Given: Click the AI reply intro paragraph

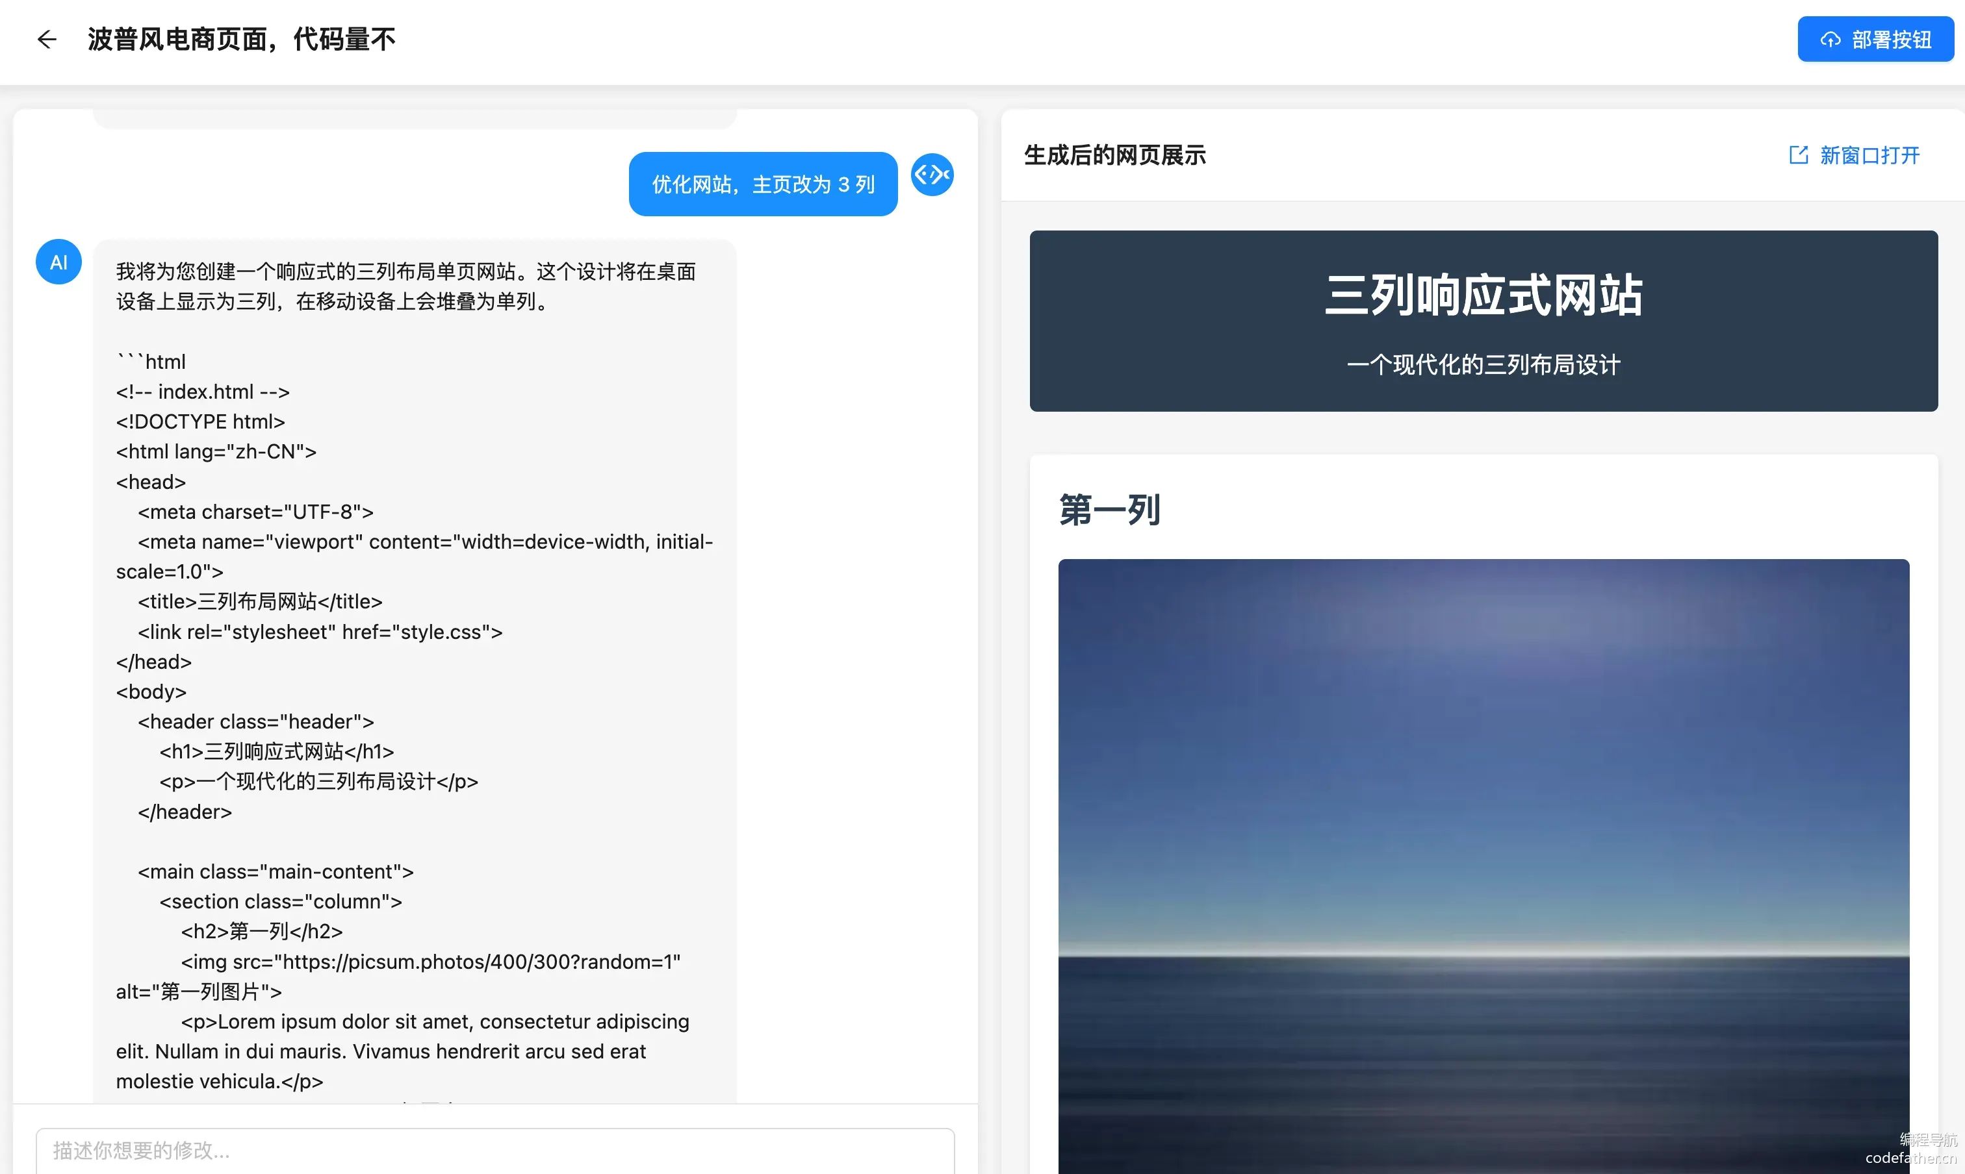Looking at the screenshot, I should click(x=406, y=286).
